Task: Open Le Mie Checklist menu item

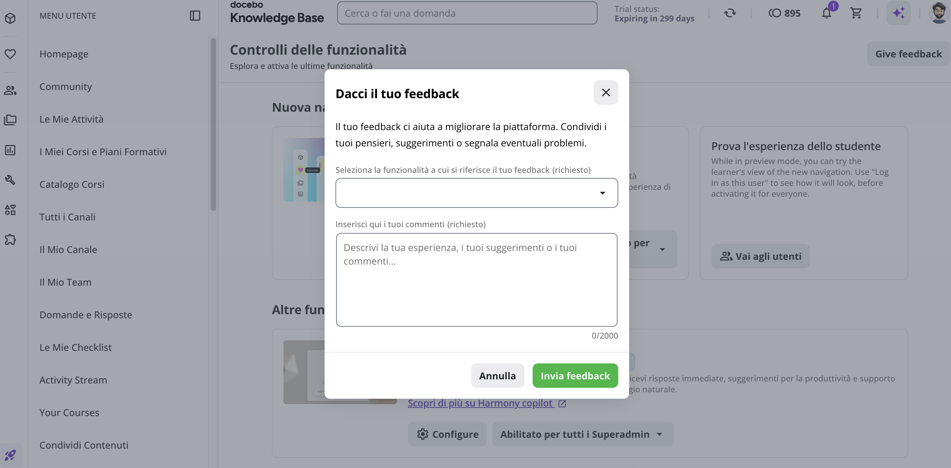Action: click(x=75, y=347)
